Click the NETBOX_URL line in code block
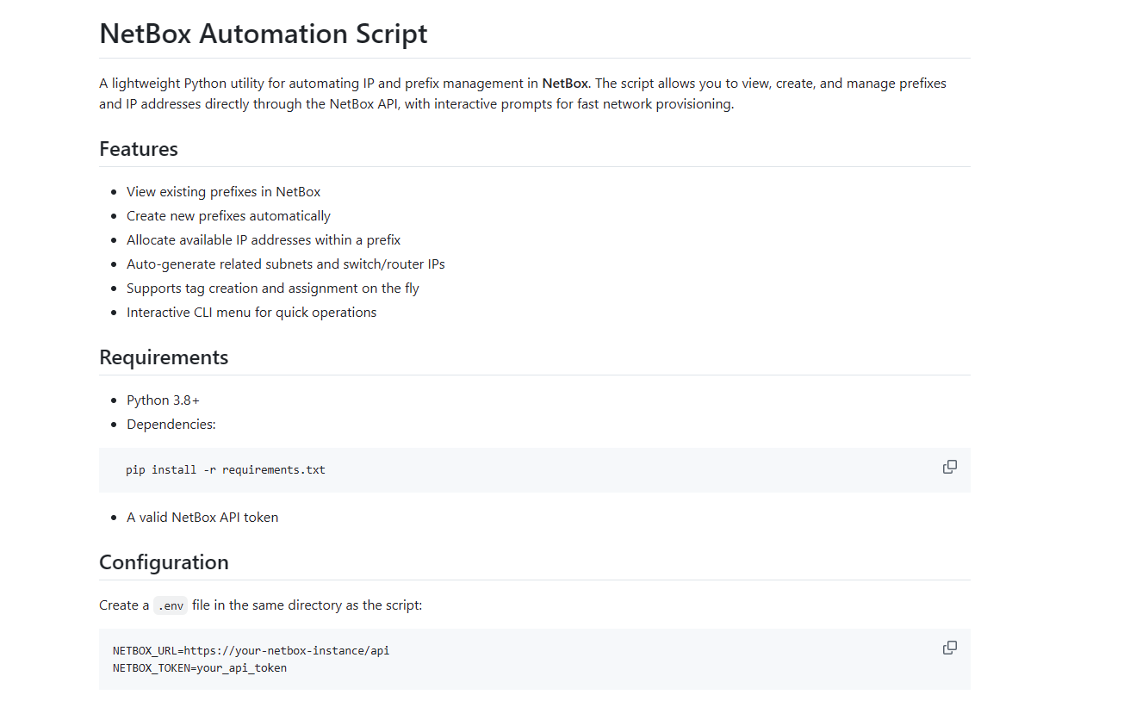This screenshot has width=1130, height=701. point(251,650)
